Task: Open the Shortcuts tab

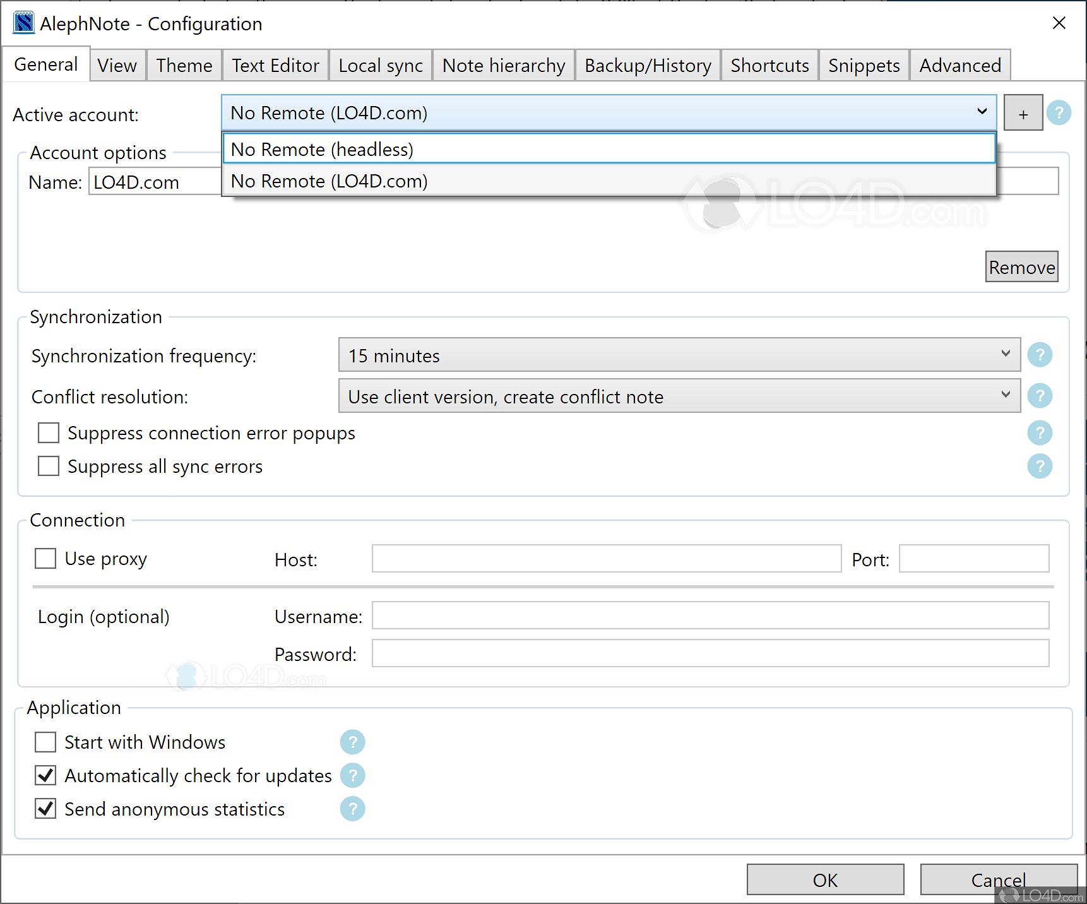Action: (x=769, y=66)
